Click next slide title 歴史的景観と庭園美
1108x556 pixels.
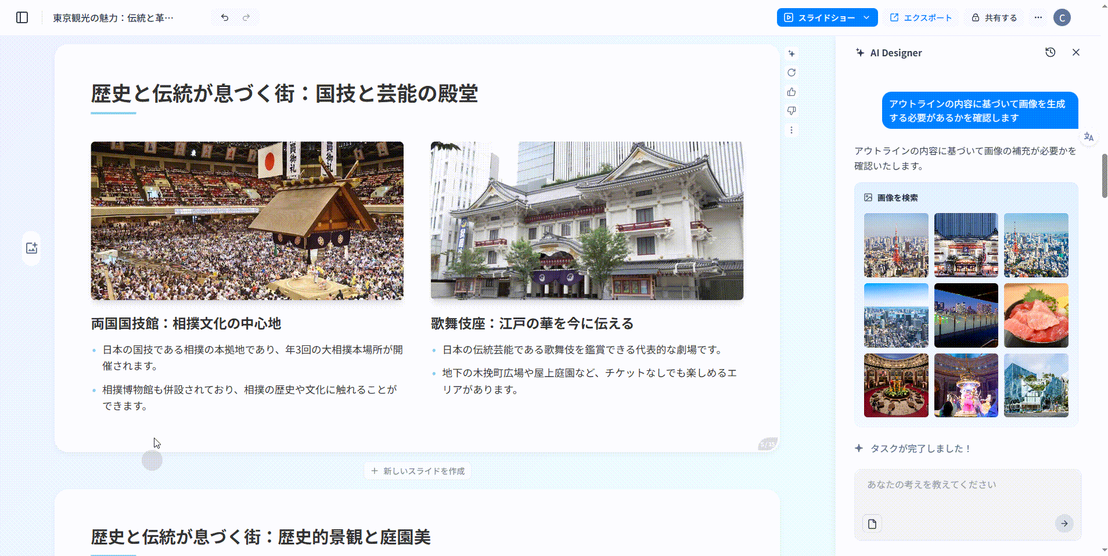261,537
